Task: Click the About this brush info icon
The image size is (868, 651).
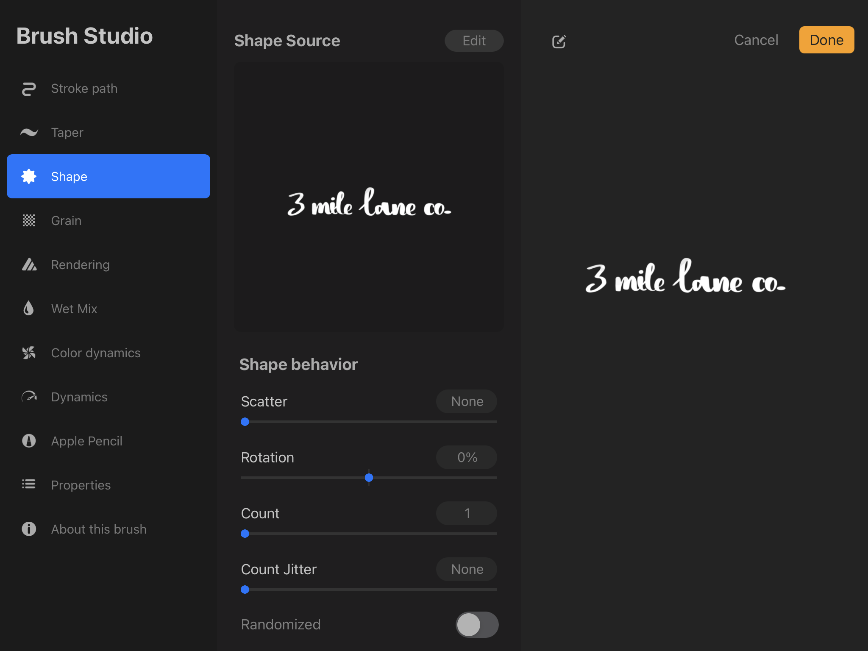Action: (x=29, y=529)
